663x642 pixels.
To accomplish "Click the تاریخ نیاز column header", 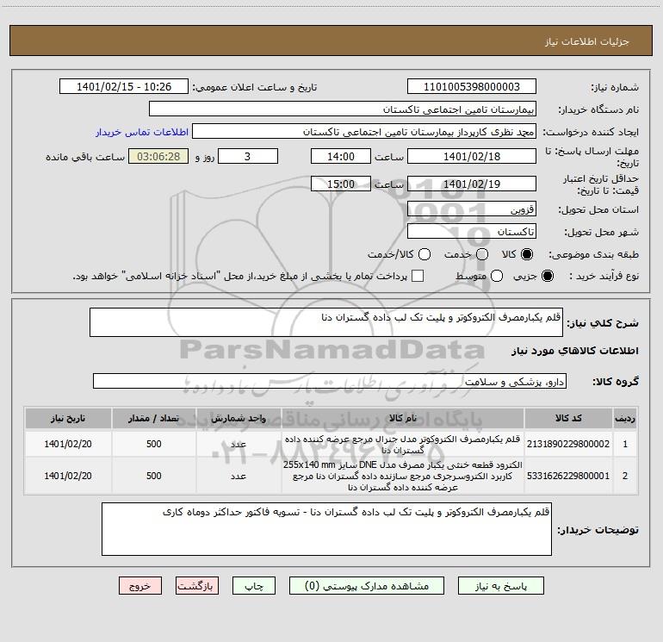I will click(x=68, y=418).
